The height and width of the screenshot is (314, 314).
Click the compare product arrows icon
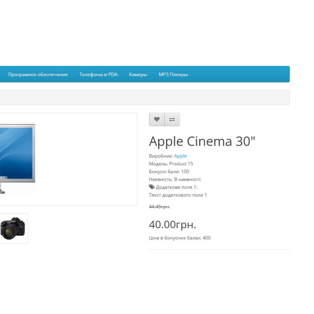pos(172,120)
